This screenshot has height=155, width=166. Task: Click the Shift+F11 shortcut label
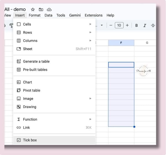point(84,49)
